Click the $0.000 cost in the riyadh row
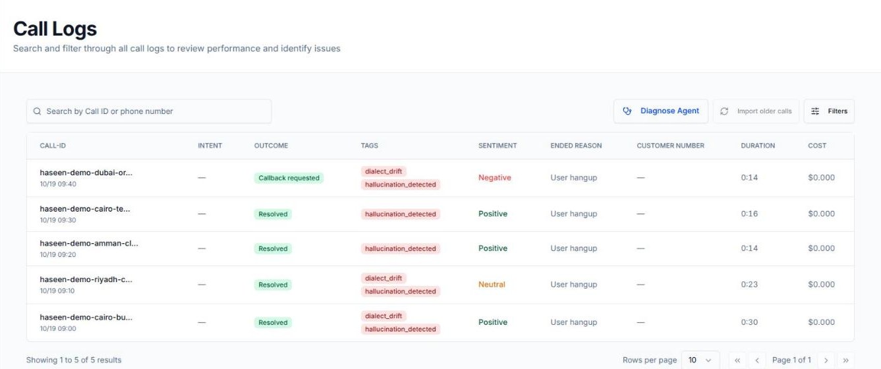 coord(821,285)
